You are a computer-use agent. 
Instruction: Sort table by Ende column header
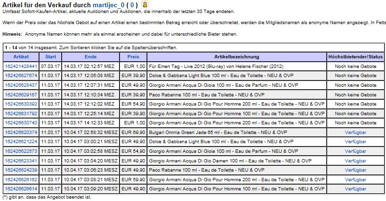click(91, 57)
